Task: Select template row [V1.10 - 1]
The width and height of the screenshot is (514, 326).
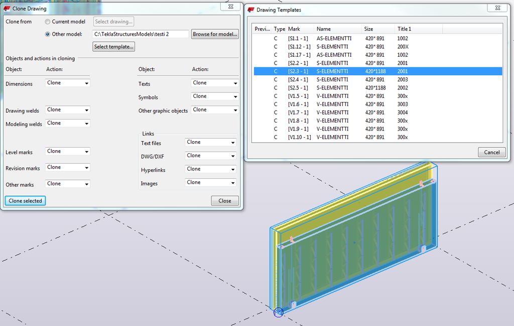Action: pos(378,137)
